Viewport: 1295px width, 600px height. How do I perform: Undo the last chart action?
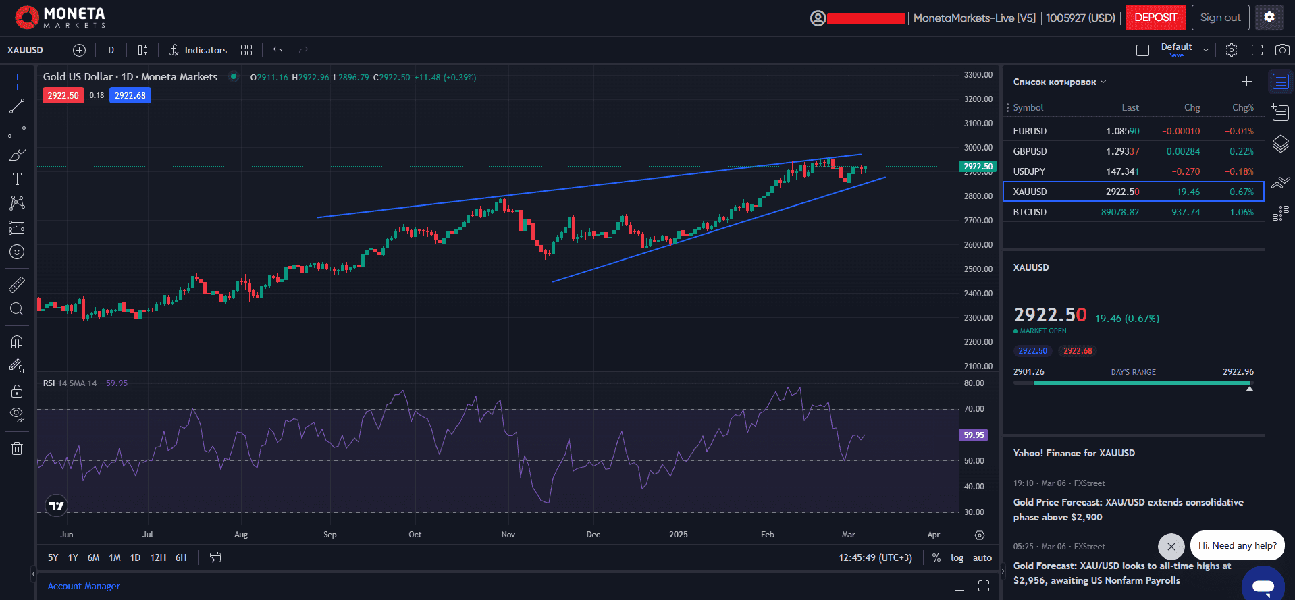point(277,50)
